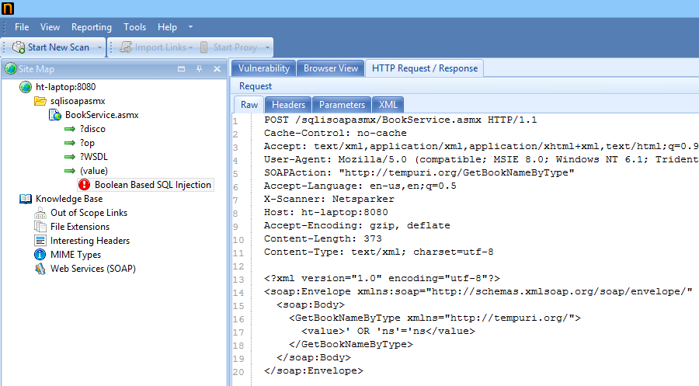This screenshot has width=699, height=386.
Task: Open the Start New Scan dropdown arrow
Action: point(100,47)
